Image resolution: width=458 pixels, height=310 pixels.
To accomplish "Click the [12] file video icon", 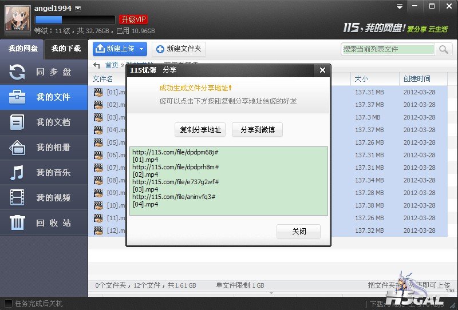I will click(x=98, y=230).
